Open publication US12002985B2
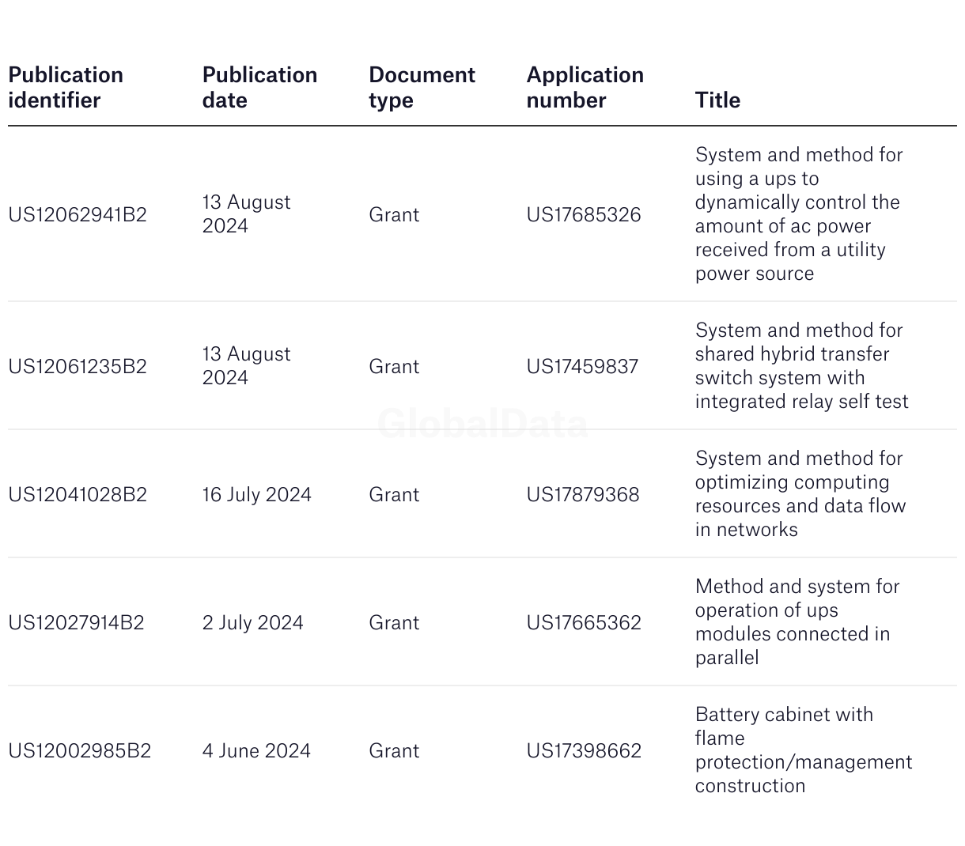The width and height of the screenshot is (965, 846). point(79,751)
